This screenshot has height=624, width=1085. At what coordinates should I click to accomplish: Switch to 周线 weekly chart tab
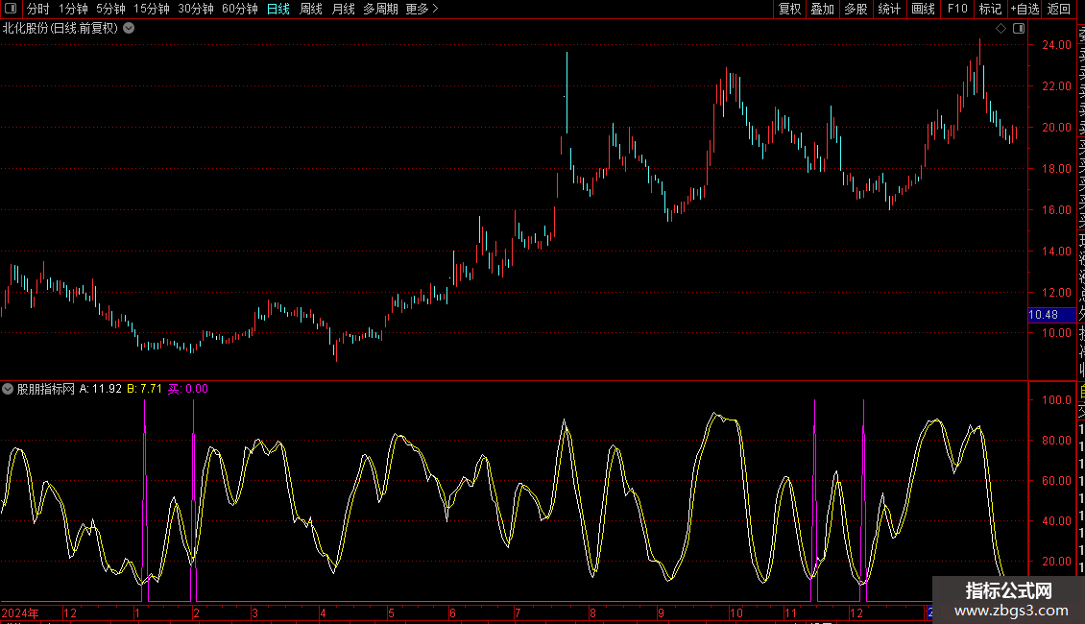(x=311, y=9)
